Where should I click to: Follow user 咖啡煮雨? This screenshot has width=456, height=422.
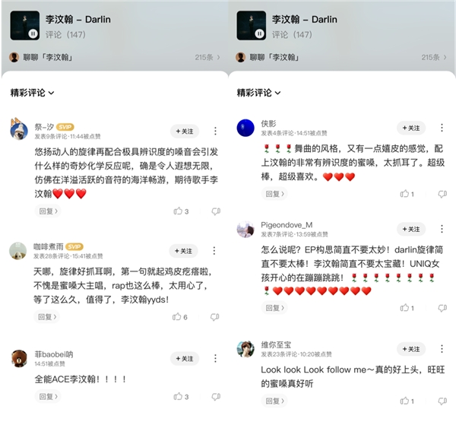[183, 251]
